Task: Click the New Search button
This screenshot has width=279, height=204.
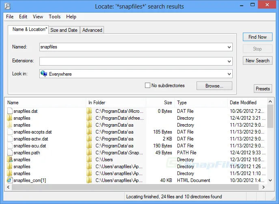Action: (257, 61)
